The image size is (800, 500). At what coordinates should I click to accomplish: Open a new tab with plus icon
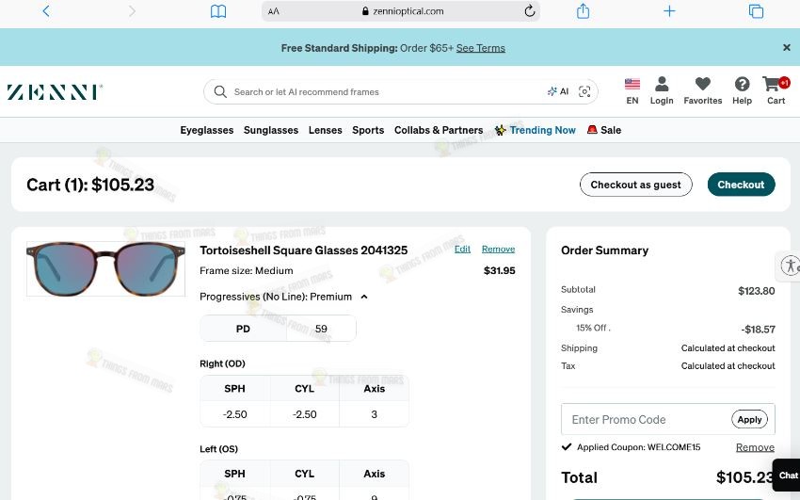pos(669,10)
